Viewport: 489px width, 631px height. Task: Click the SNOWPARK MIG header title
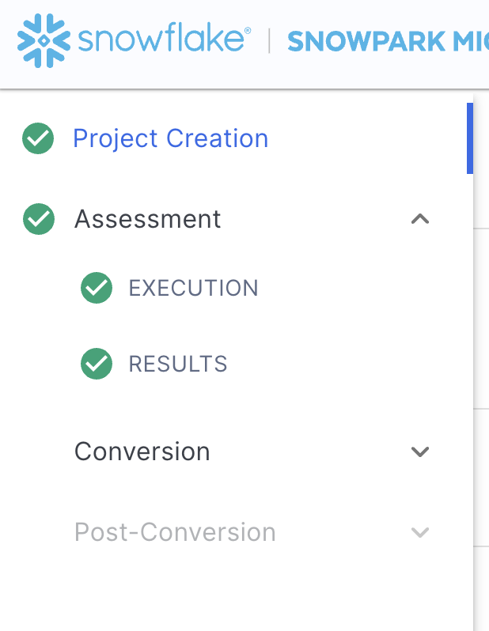tap(386, 41)
